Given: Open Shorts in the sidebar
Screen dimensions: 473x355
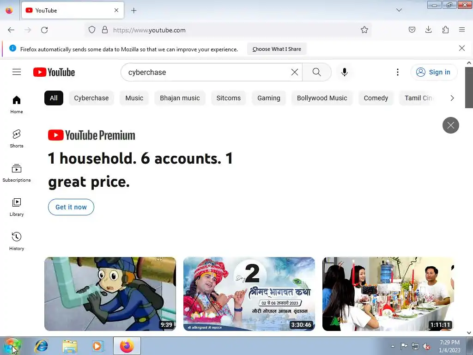Looking at the screenshot, I should (x=17, y=139).
